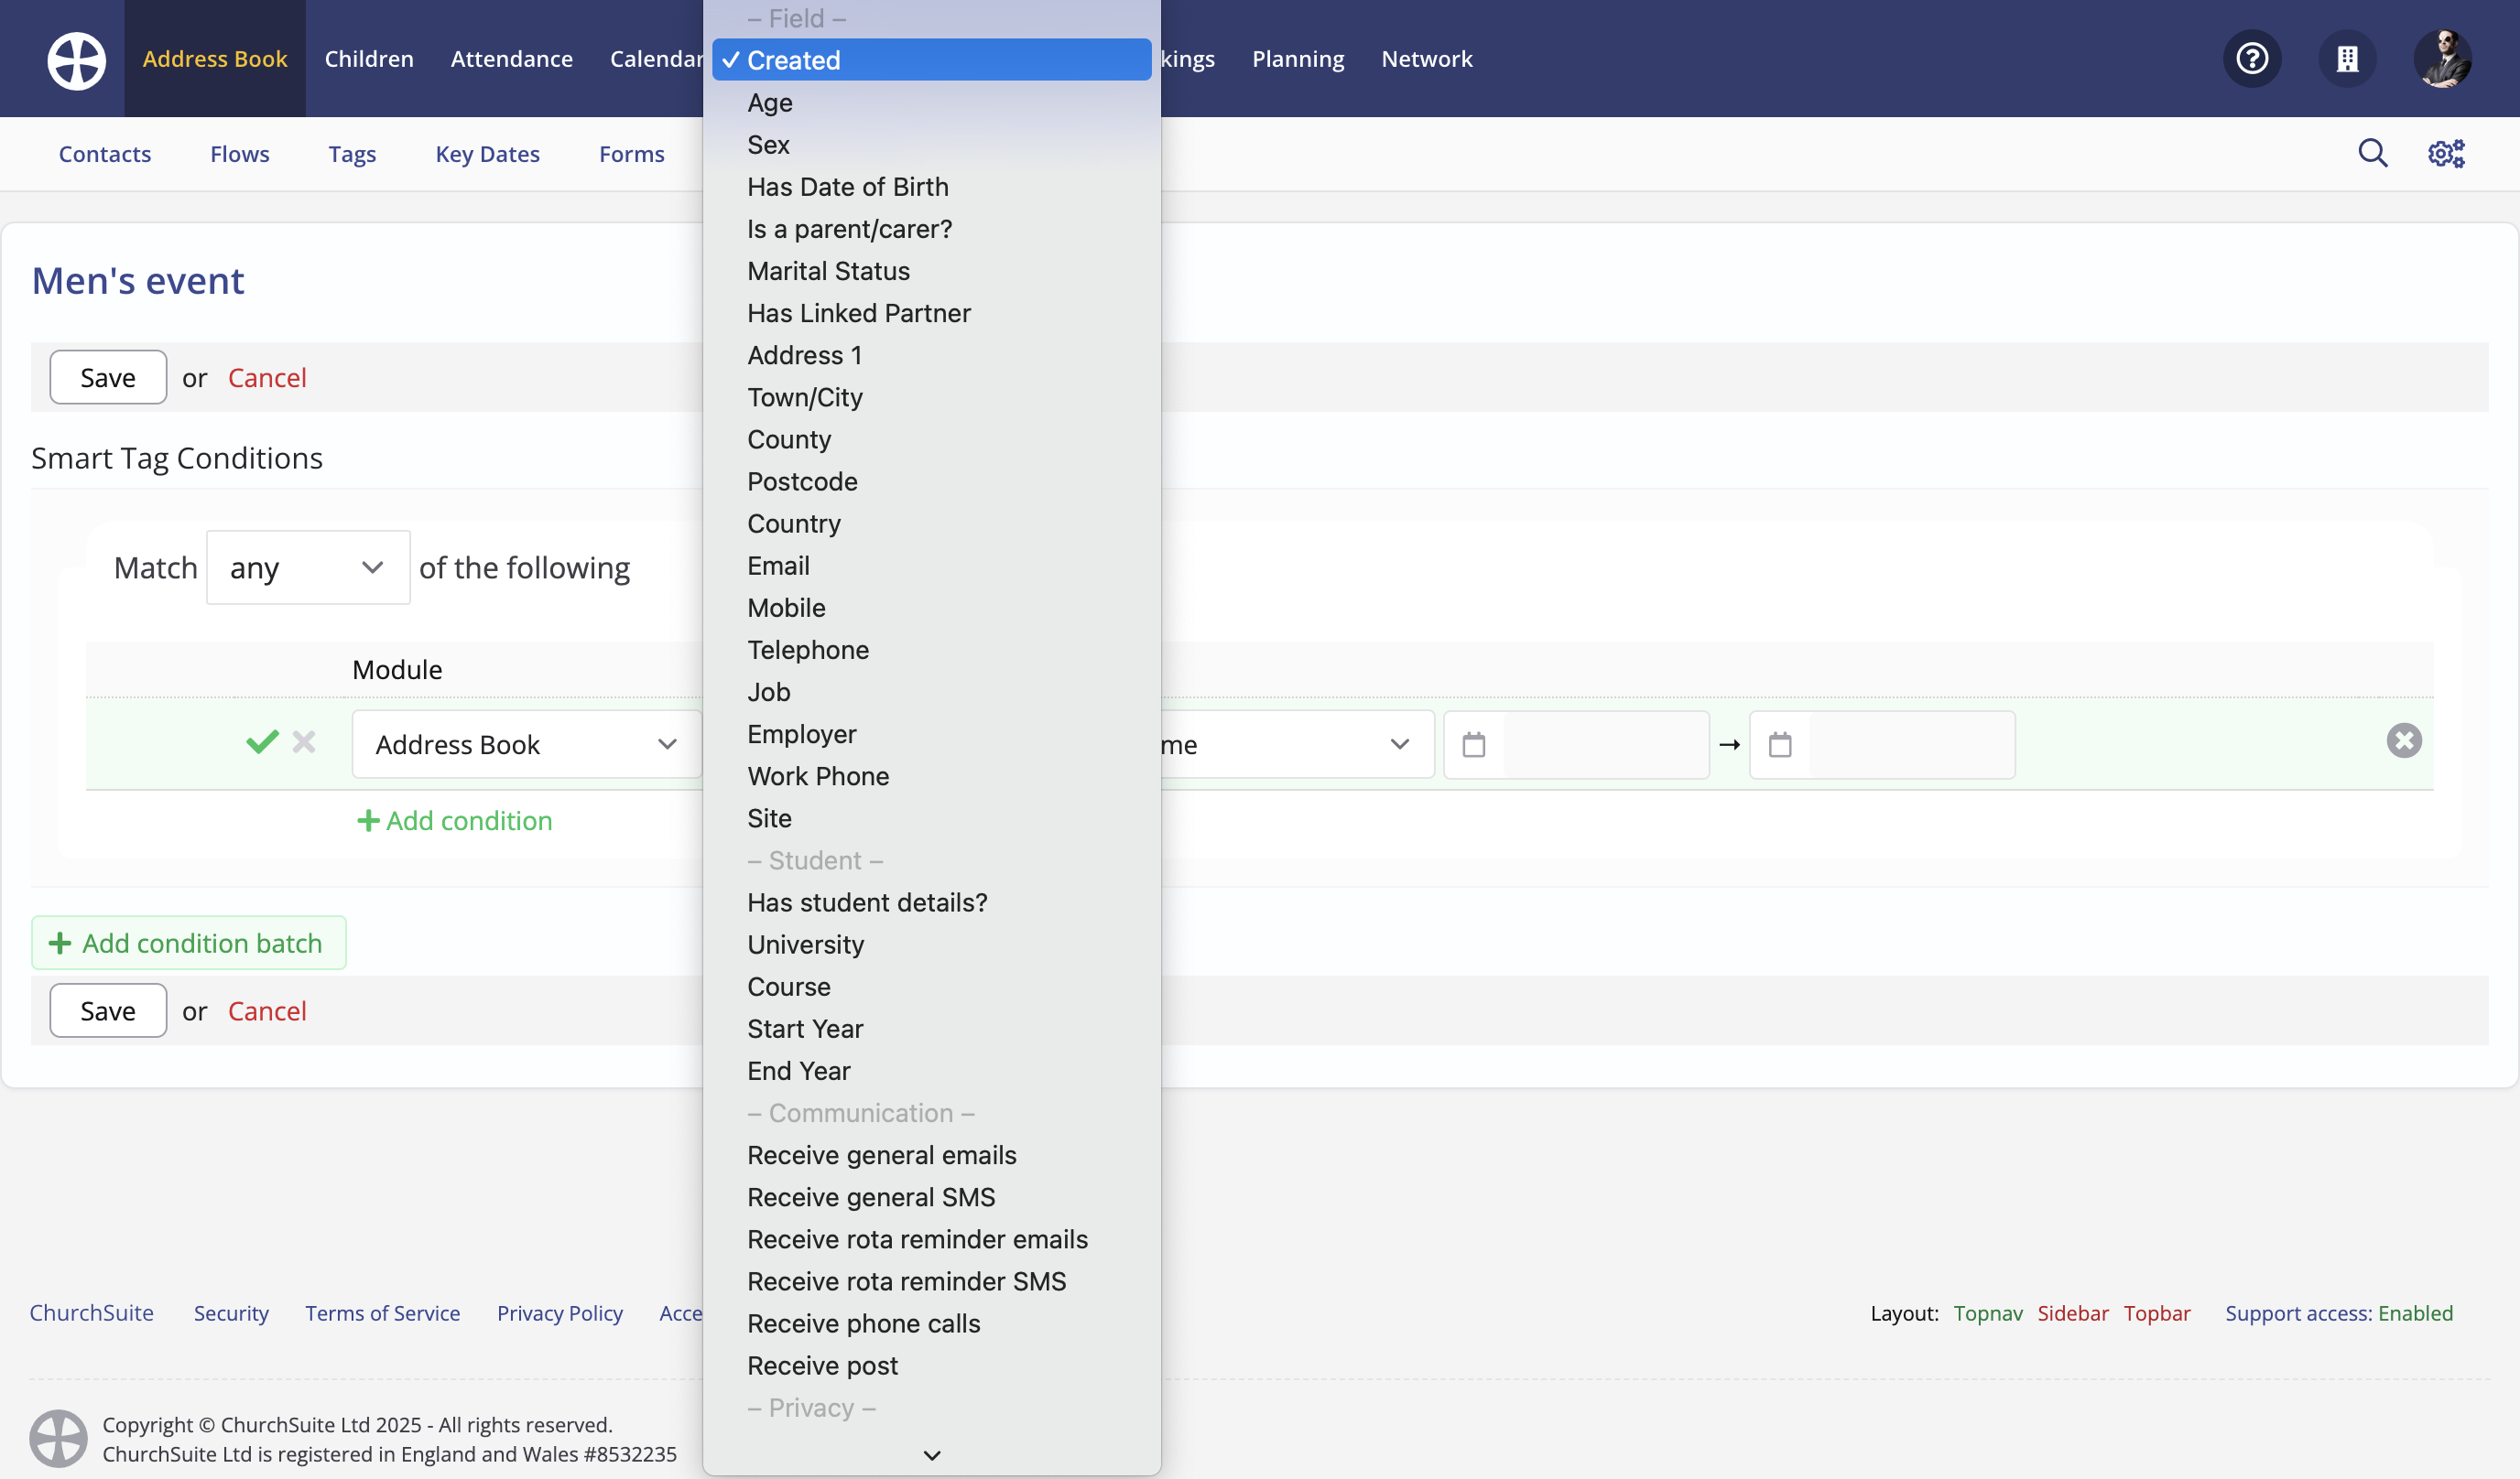
Task: Click the grey X beside green checkmark
Action: tap(304, 741)
